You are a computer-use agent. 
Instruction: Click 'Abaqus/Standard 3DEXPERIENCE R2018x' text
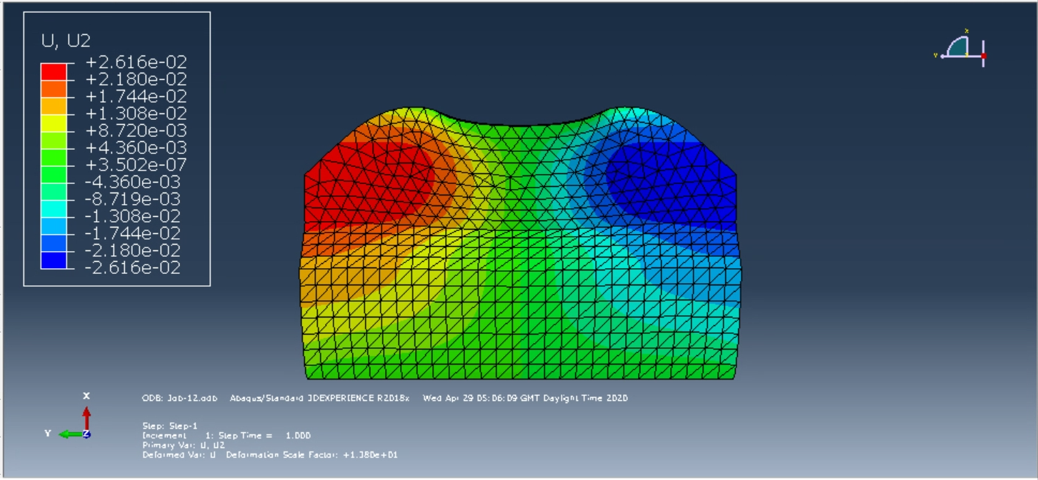[x=319, y=398]
